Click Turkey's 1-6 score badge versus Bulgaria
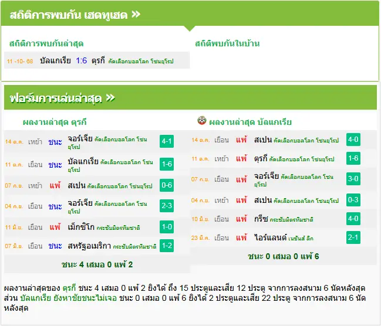This screenshot has height=326, width=381. pos(167,164)
